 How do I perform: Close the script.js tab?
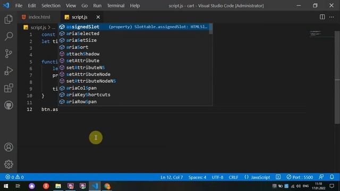98,17
